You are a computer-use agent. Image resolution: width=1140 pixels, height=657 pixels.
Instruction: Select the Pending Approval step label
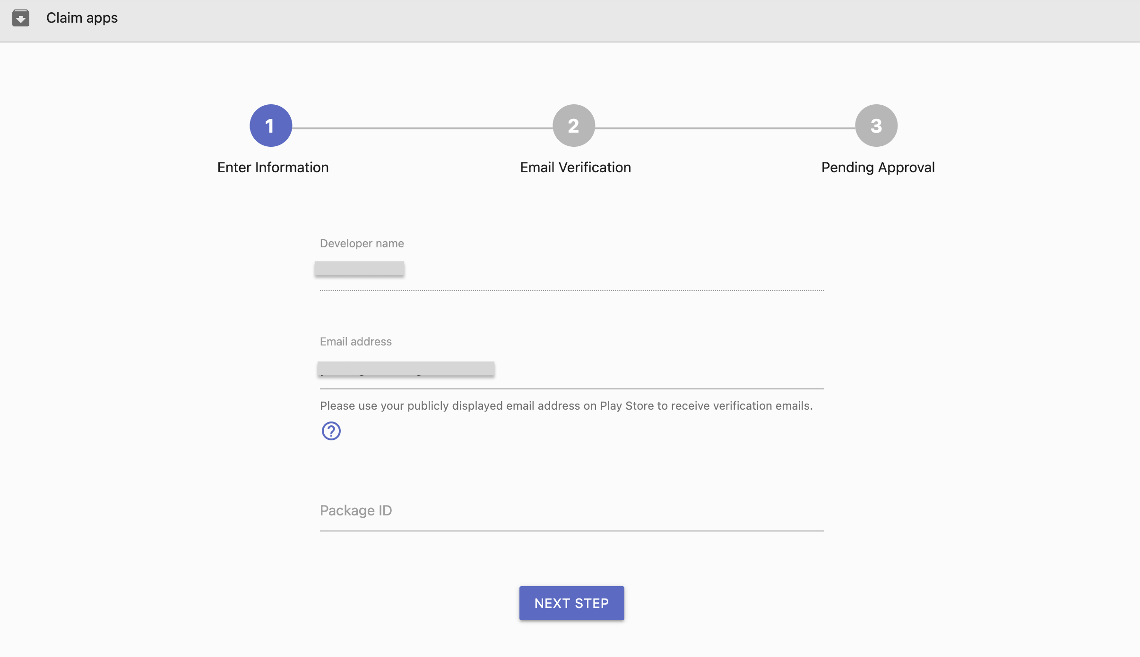[x=878, y=167]
